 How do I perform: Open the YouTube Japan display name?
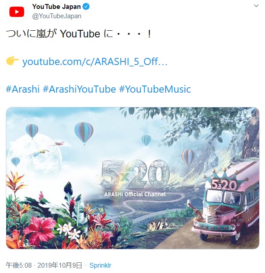56,7
